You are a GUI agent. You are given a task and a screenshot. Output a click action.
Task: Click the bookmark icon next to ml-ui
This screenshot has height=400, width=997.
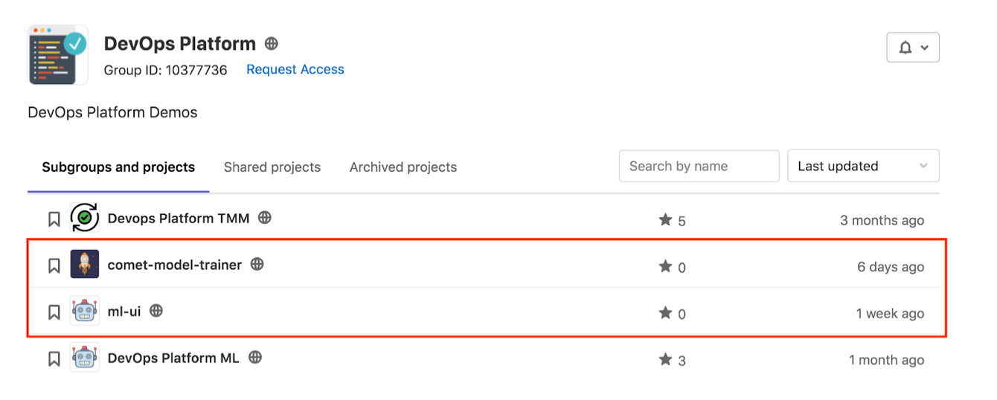point(54,312)
